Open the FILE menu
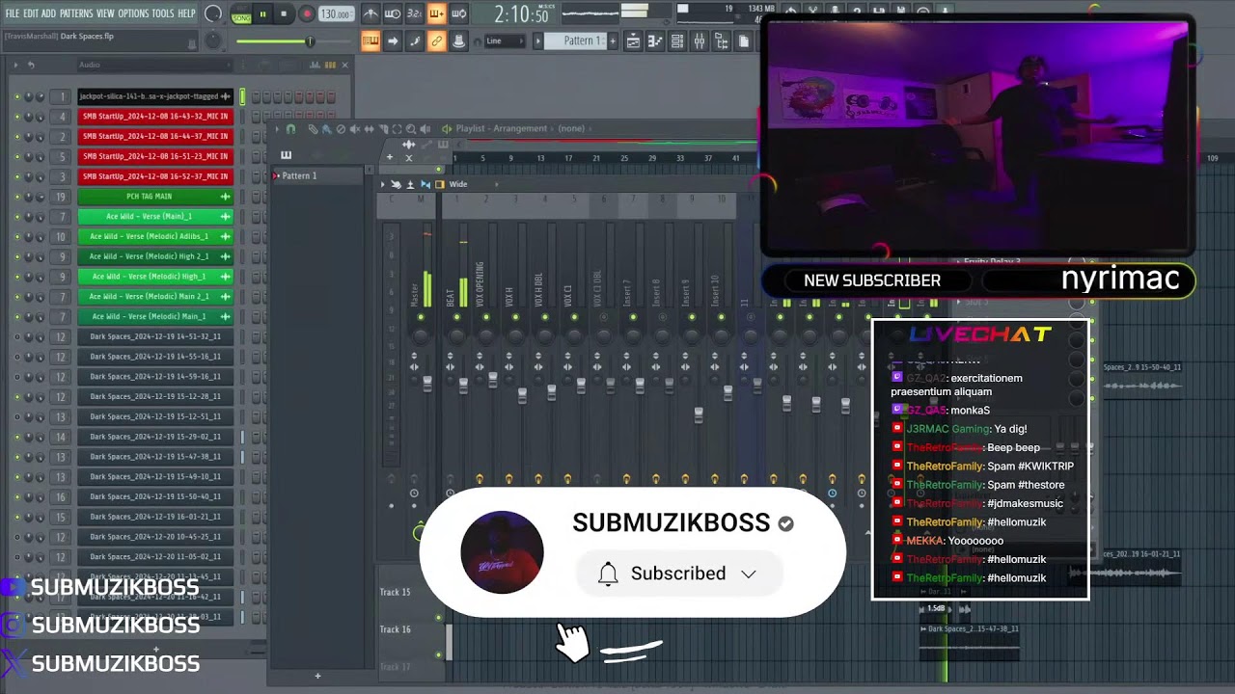Image resolution: width=1235 pixels, height=694 pixels. (x=13, y=13)
